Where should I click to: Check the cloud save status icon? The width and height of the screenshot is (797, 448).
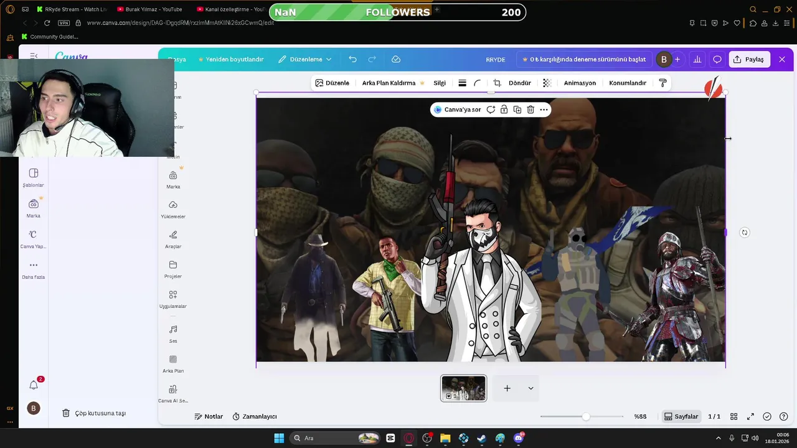tap(396, 59)
